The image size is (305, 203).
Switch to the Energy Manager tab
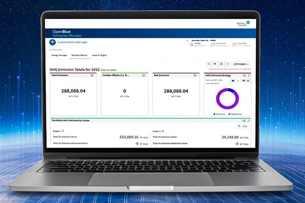[x=59, y=54]
